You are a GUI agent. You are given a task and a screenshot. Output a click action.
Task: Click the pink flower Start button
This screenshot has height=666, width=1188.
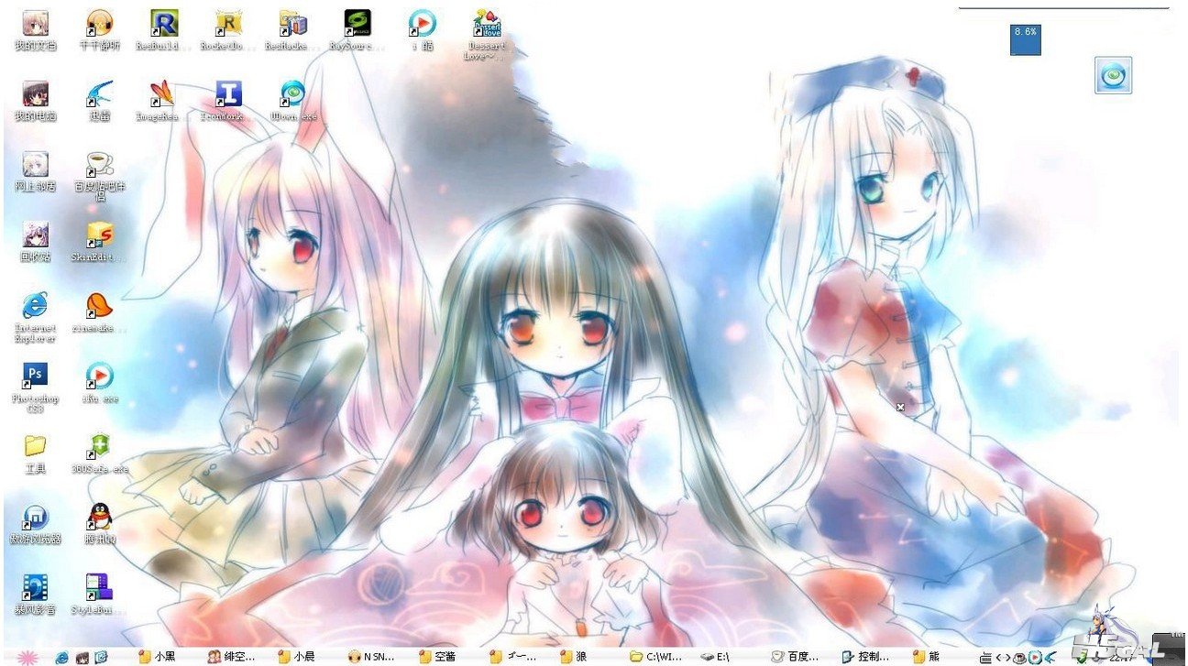point(27,657)
